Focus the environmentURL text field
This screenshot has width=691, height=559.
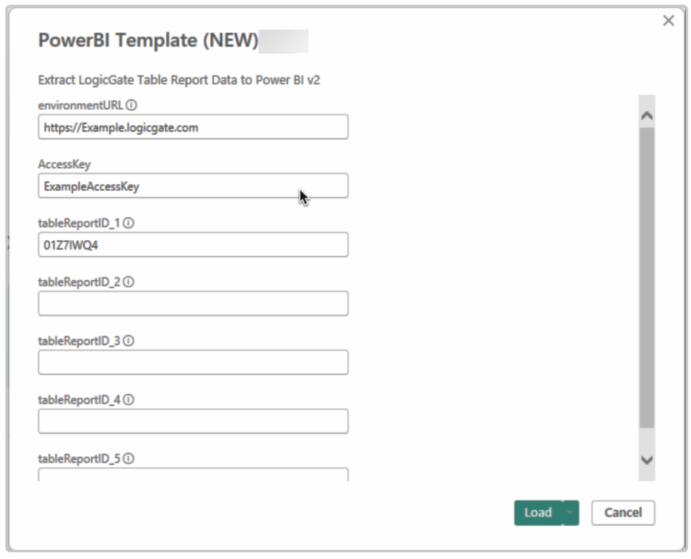click(193, 127)
